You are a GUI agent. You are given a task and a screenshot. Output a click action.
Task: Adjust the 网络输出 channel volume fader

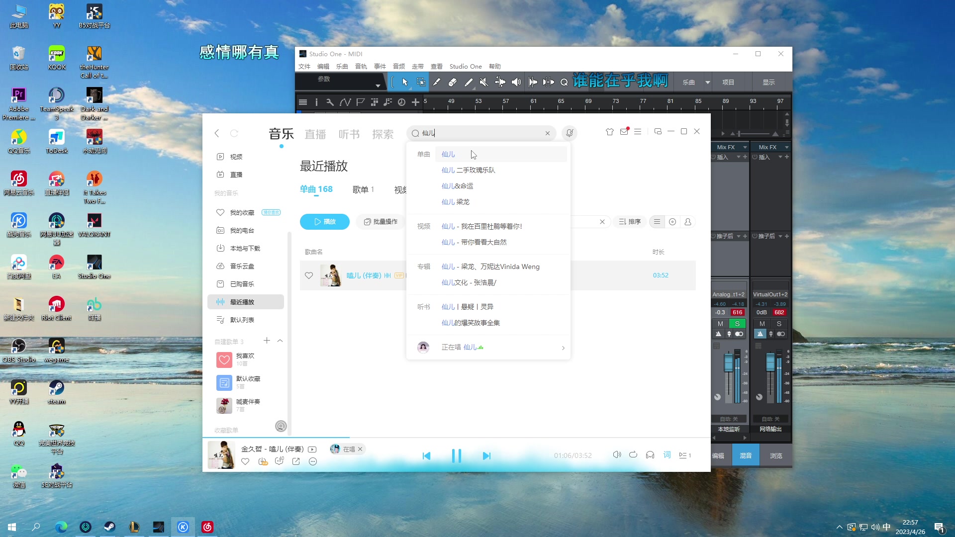(x=770, y=363)
